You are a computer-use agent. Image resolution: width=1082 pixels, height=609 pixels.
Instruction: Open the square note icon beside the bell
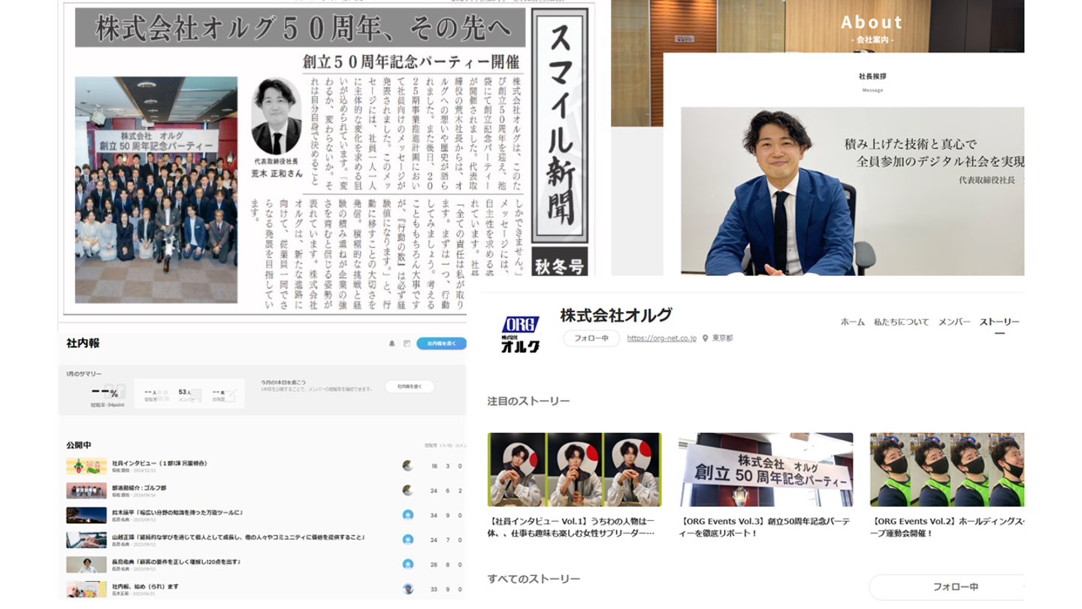click(x=407, y=344)
